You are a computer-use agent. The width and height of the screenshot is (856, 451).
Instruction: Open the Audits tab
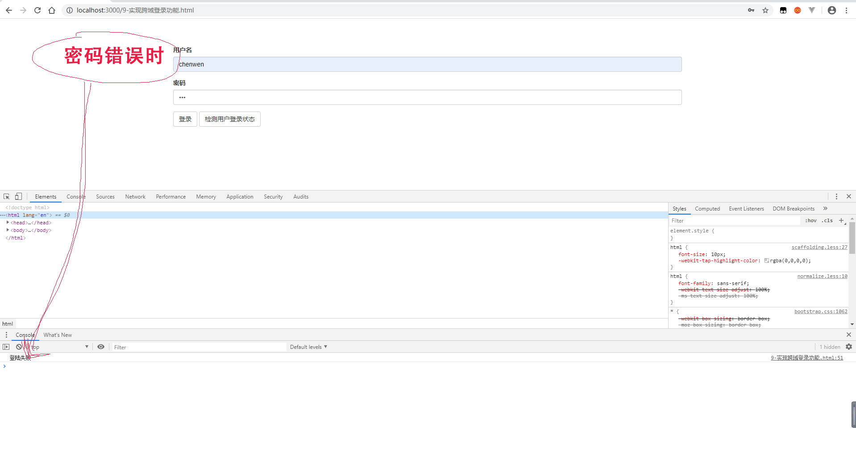(x=301, y=196)
